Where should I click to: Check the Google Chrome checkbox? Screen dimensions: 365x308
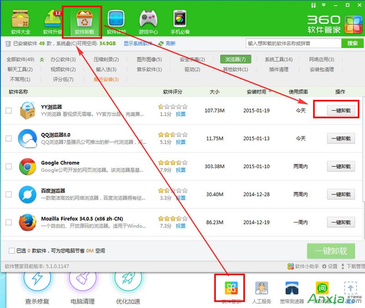pos(9,166)
